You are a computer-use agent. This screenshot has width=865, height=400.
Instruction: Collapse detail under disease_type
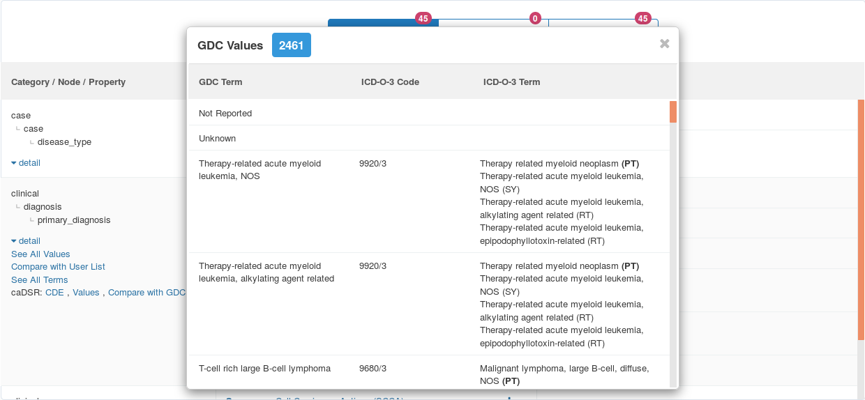pyautogui.click(x=26, y=163)
